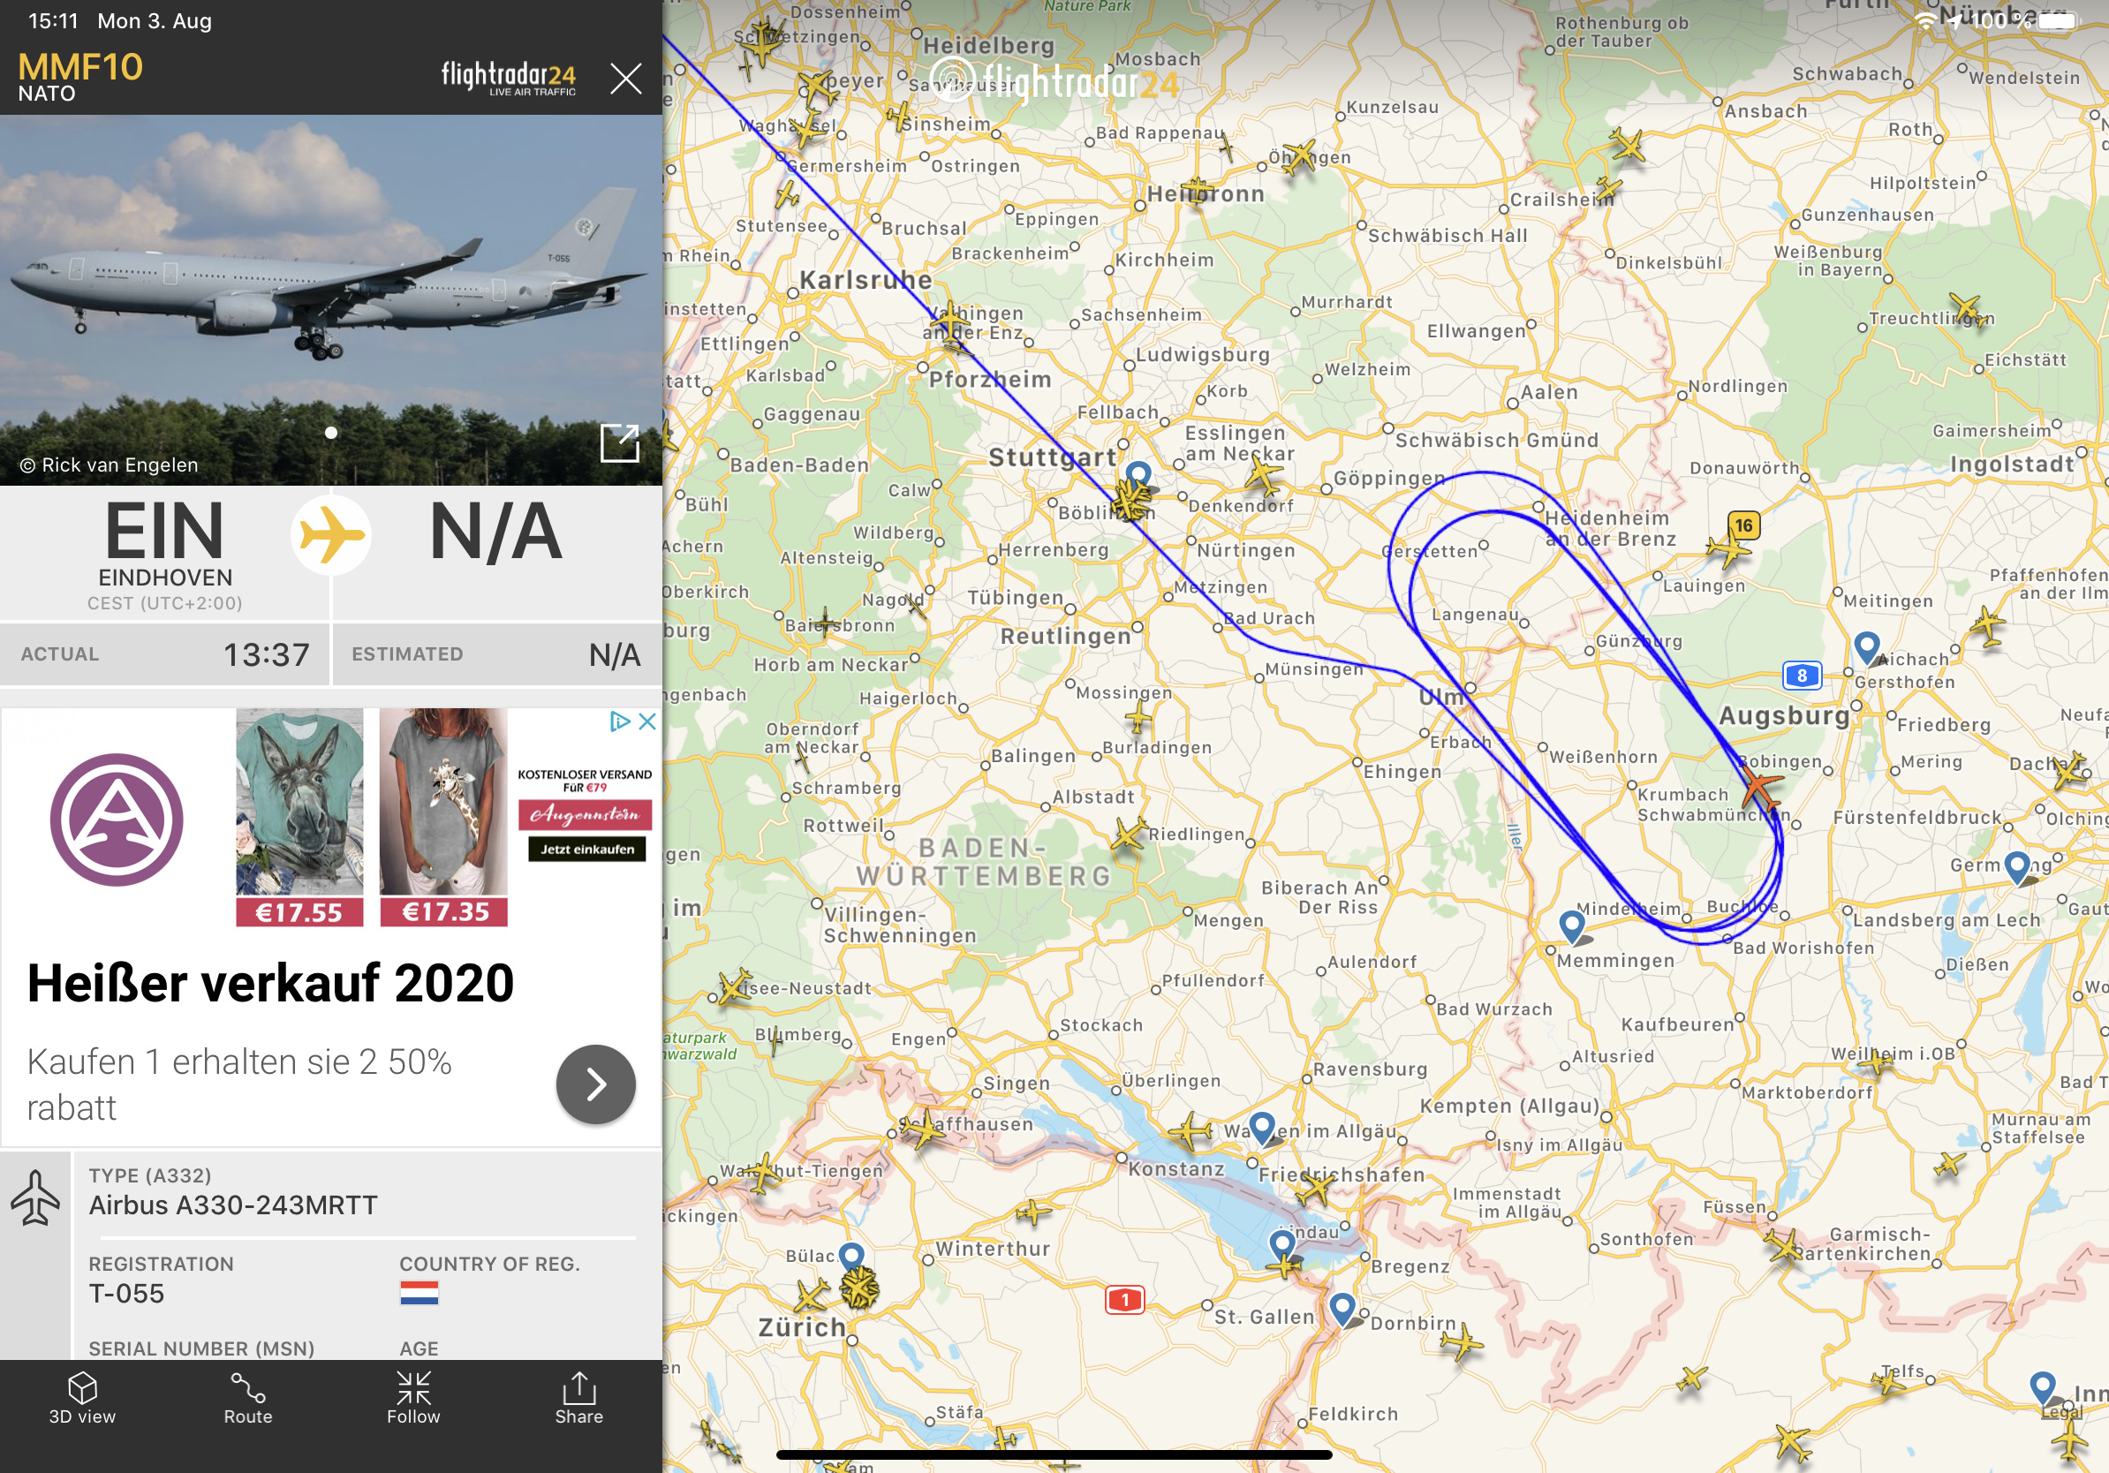The width and height of the screenshot is (2109, 1473).
Task: Open the aircraft cluster labeled 16
Action: coord(1743,525)
